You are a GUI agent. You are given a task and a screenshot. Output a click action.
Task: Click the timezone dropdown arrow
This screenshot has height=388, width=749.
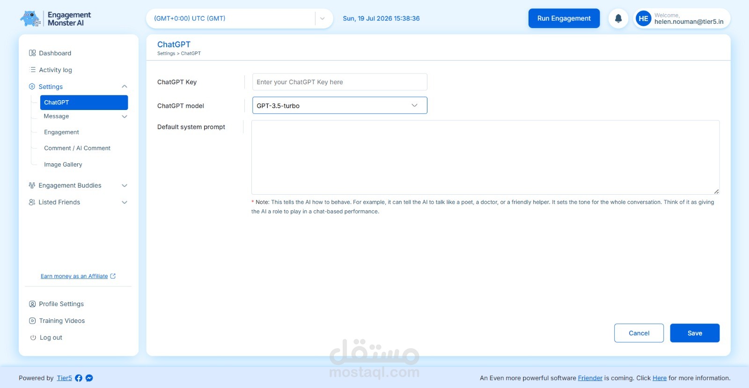(323, 19)
